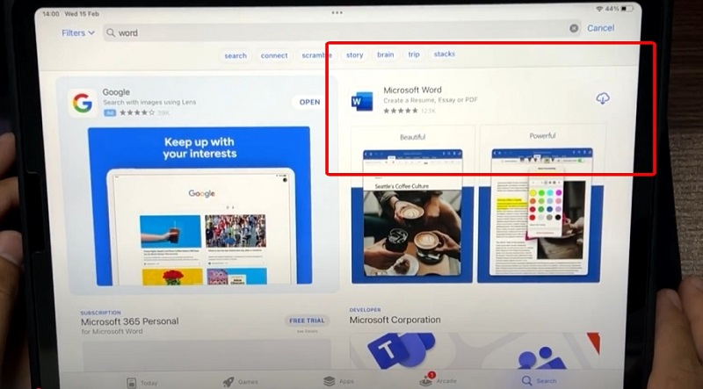
Task: Click the word search field
Action: pos(342,32)
